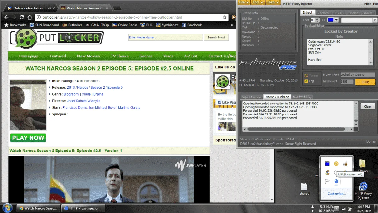Bookmark this page with the star icon

tap(225, 17)
